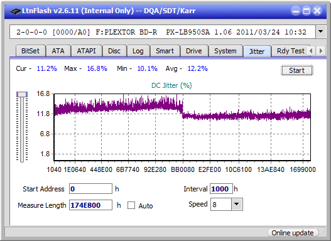Enable the Auto measure length checkbox

point(131,205)
